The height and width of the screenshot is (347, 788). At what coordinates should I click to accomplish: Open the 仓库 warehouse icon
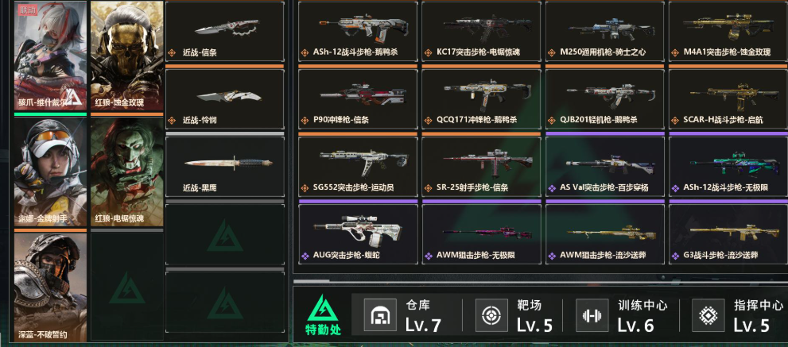380,315
